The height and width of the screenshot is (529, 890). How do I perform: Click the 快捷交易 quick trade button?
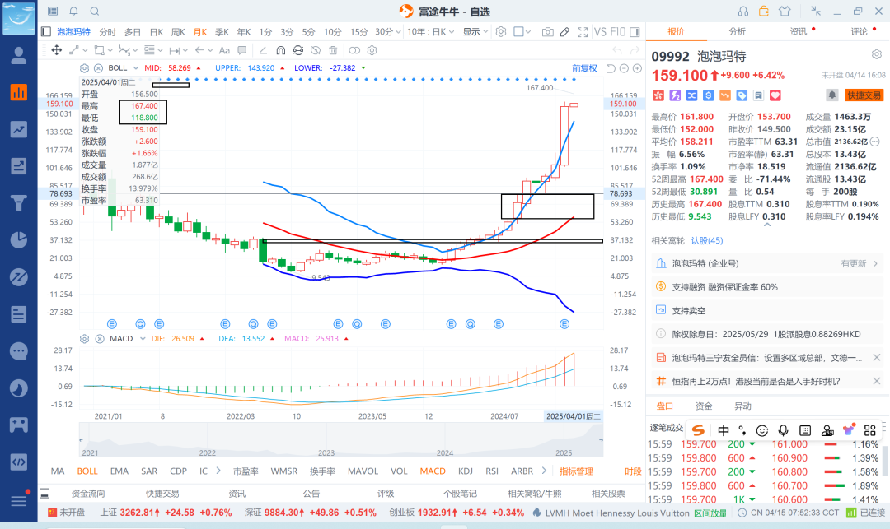864,95
